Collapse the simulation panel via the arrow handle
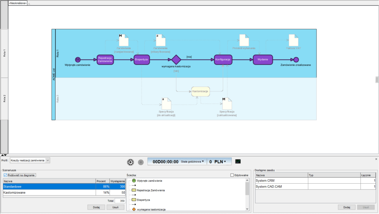Screen dimensions: 379x214 4,155
